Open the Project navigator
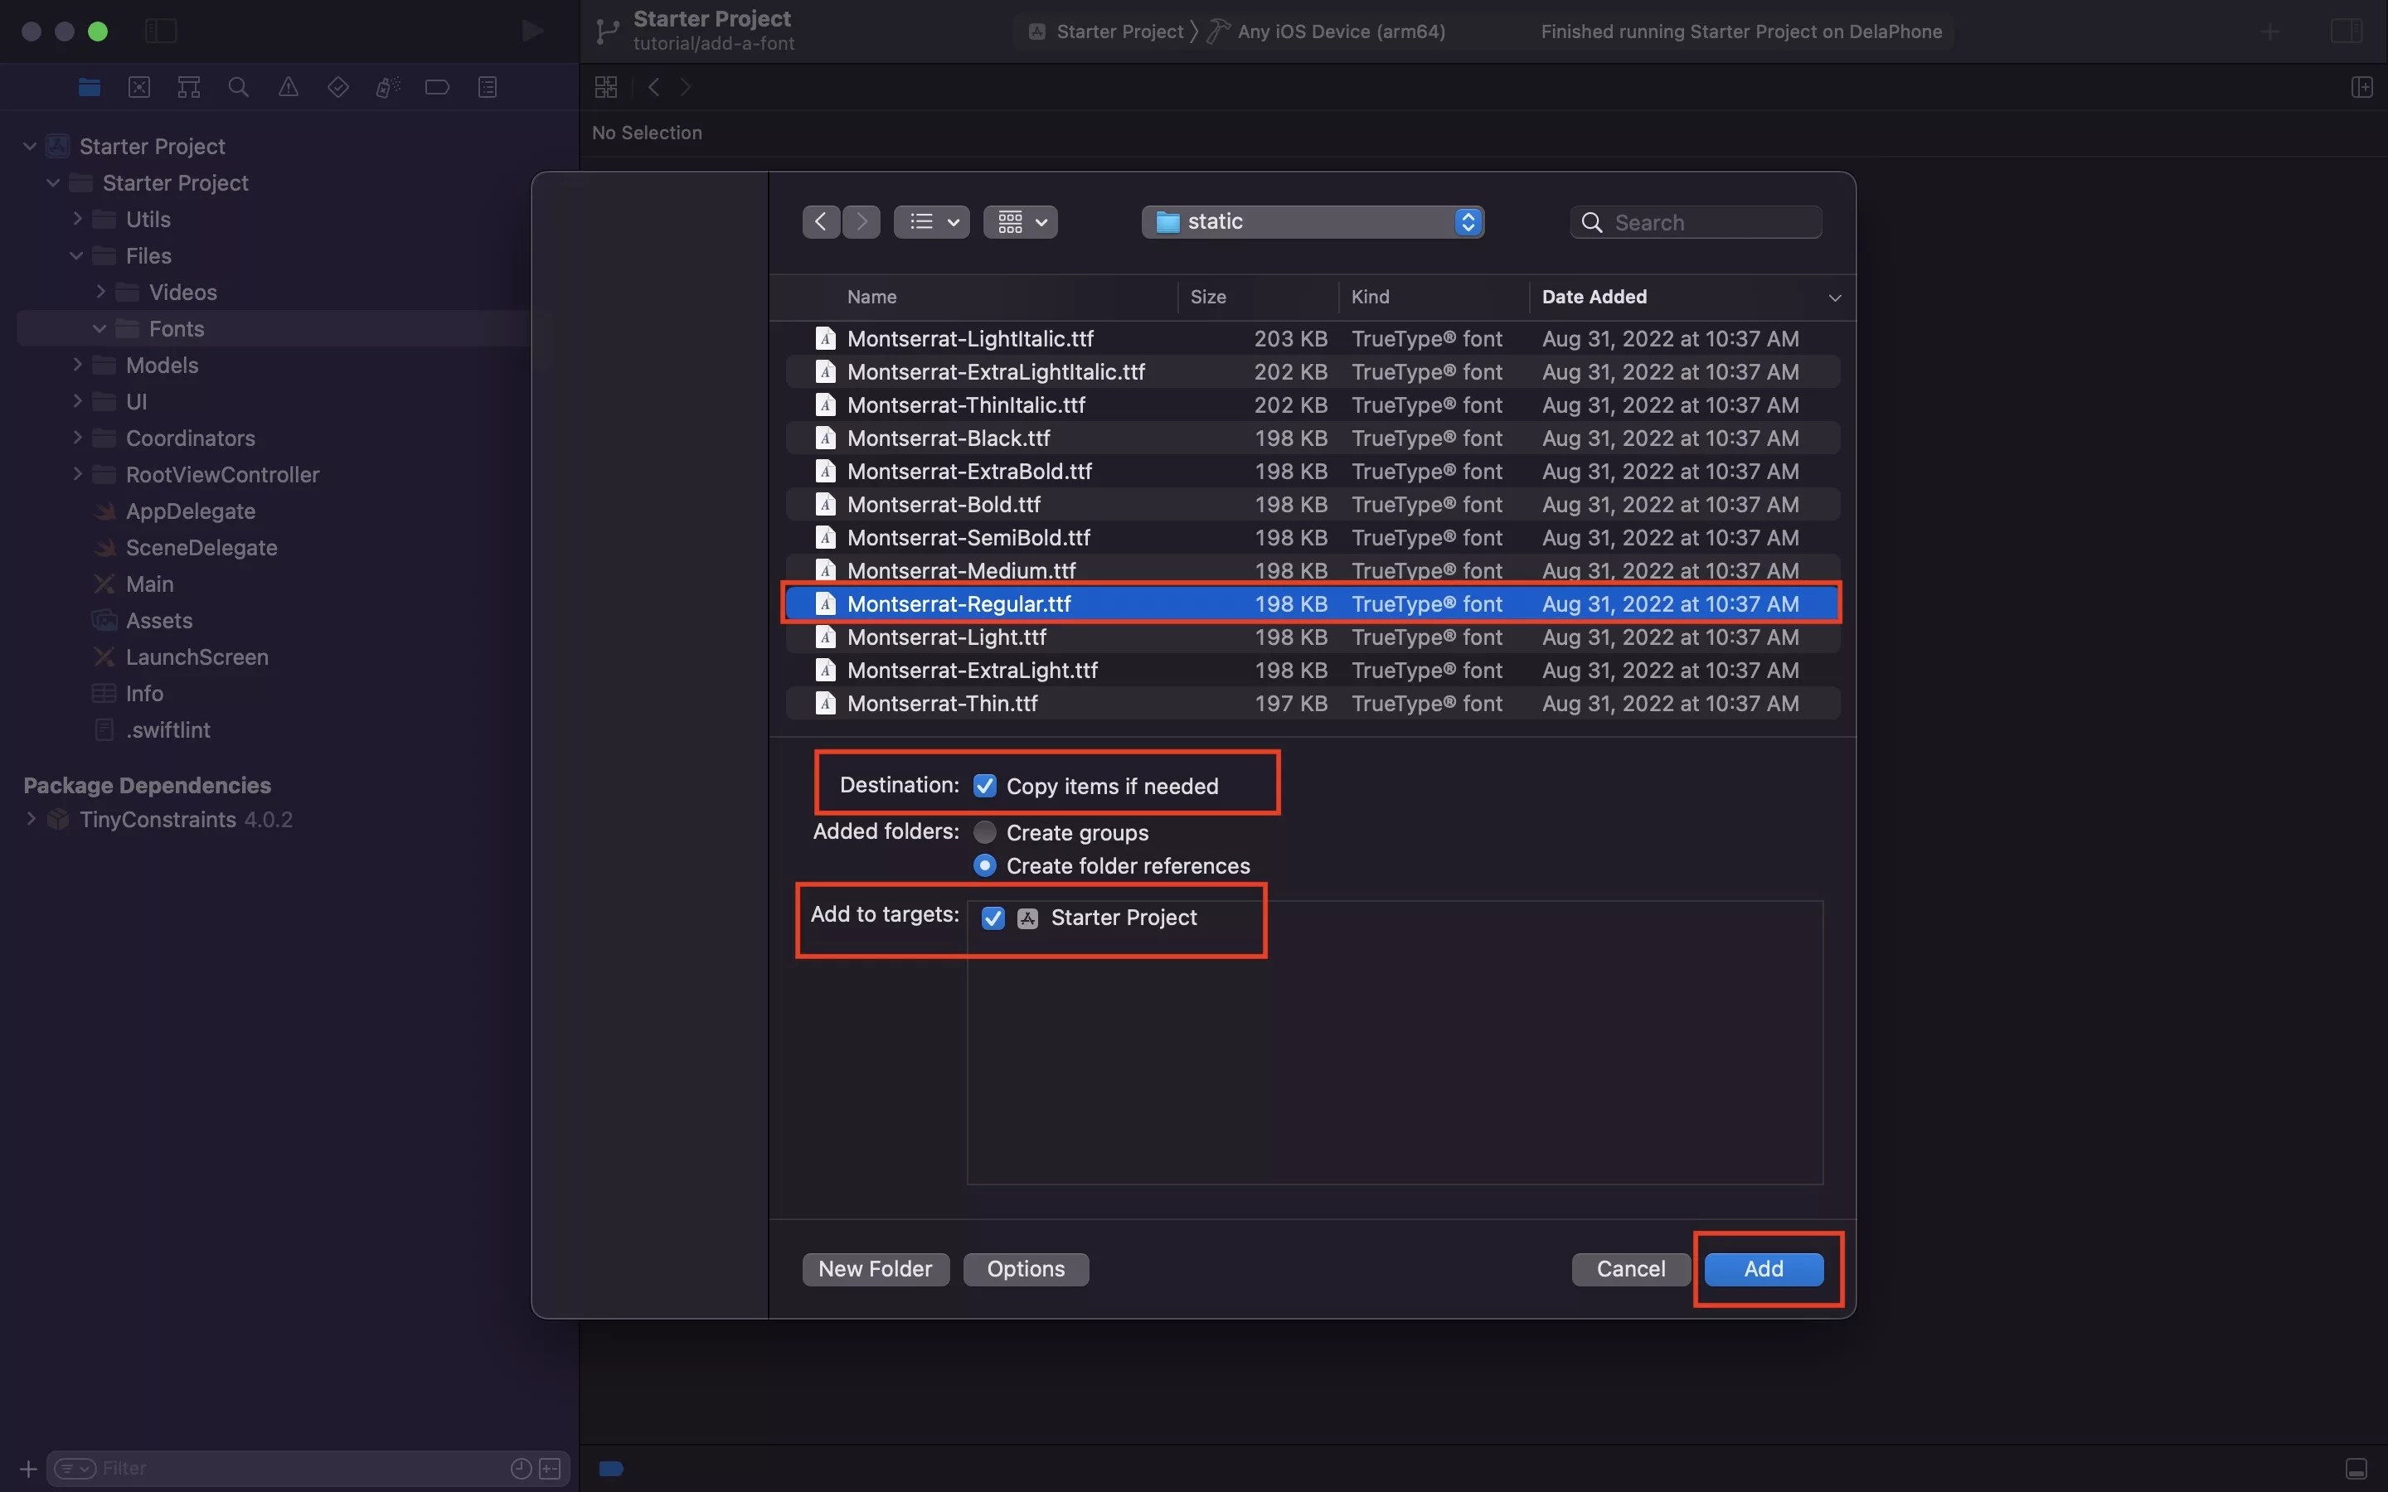 click(90, 87)
